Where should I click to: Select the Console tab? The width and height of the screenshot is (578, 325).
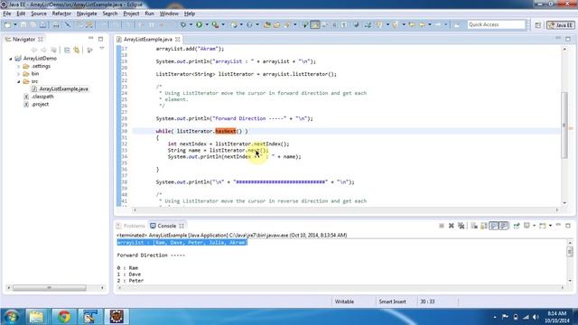click(166, 226)
